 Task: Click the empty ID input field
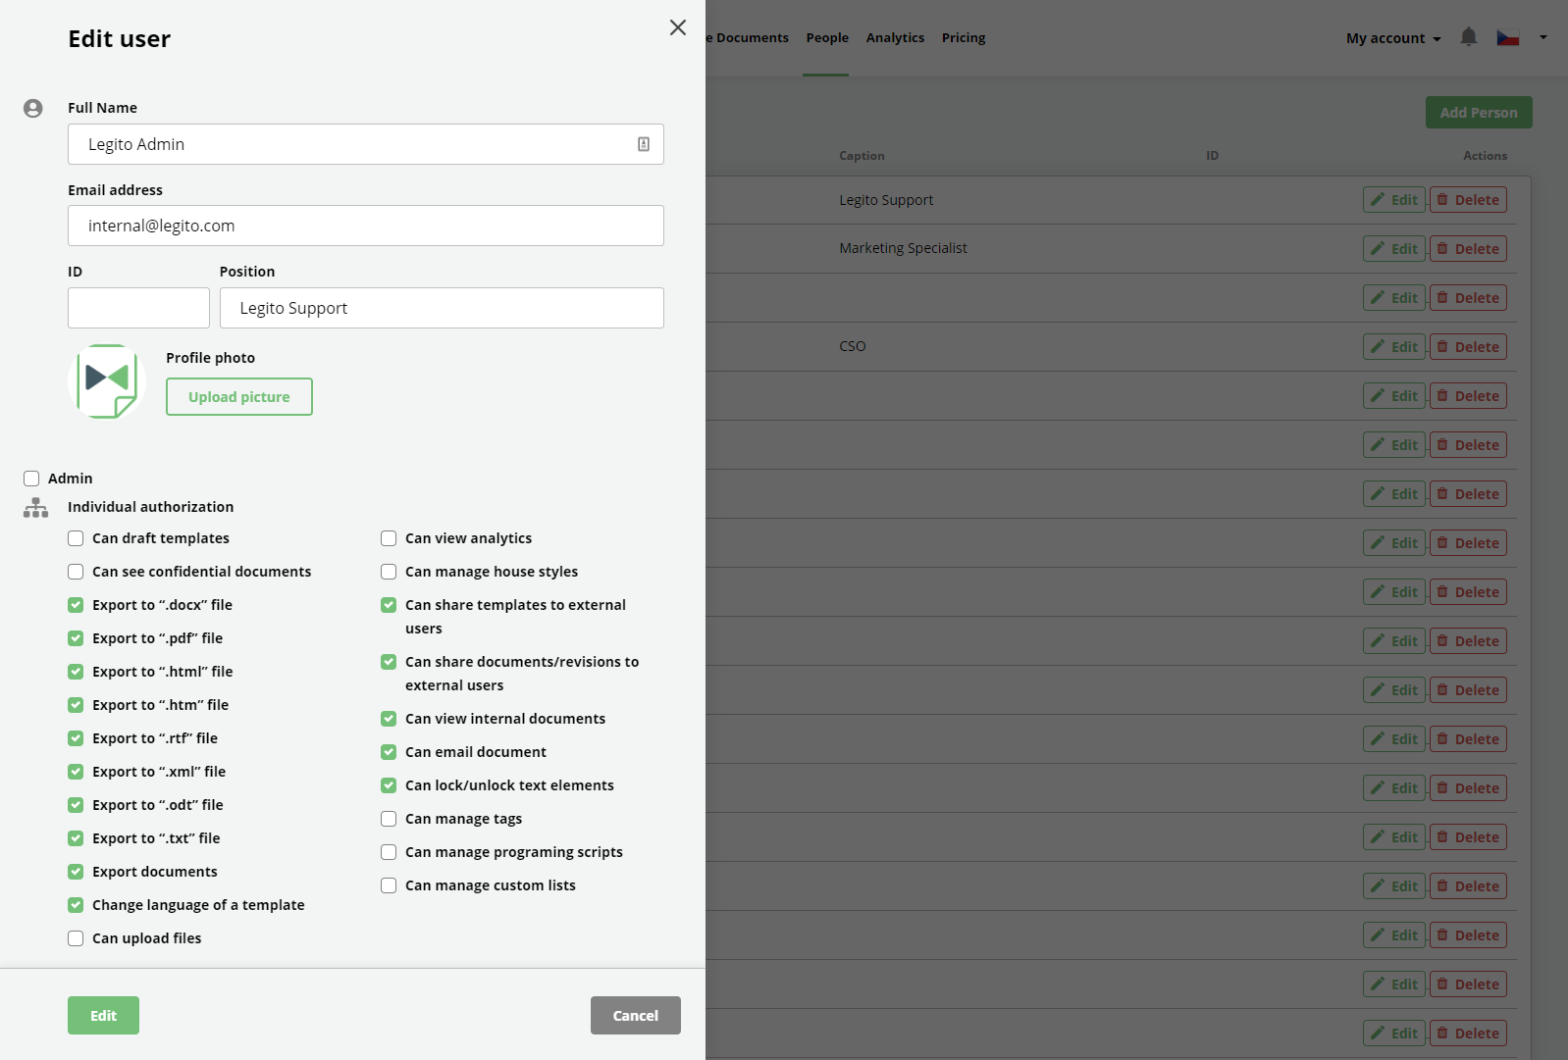coord(138,308)
